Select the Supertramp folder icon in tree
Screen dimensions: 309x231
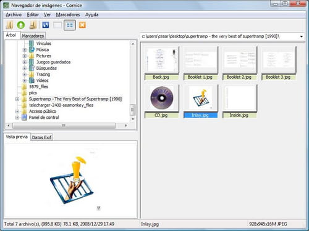point(24,99)
